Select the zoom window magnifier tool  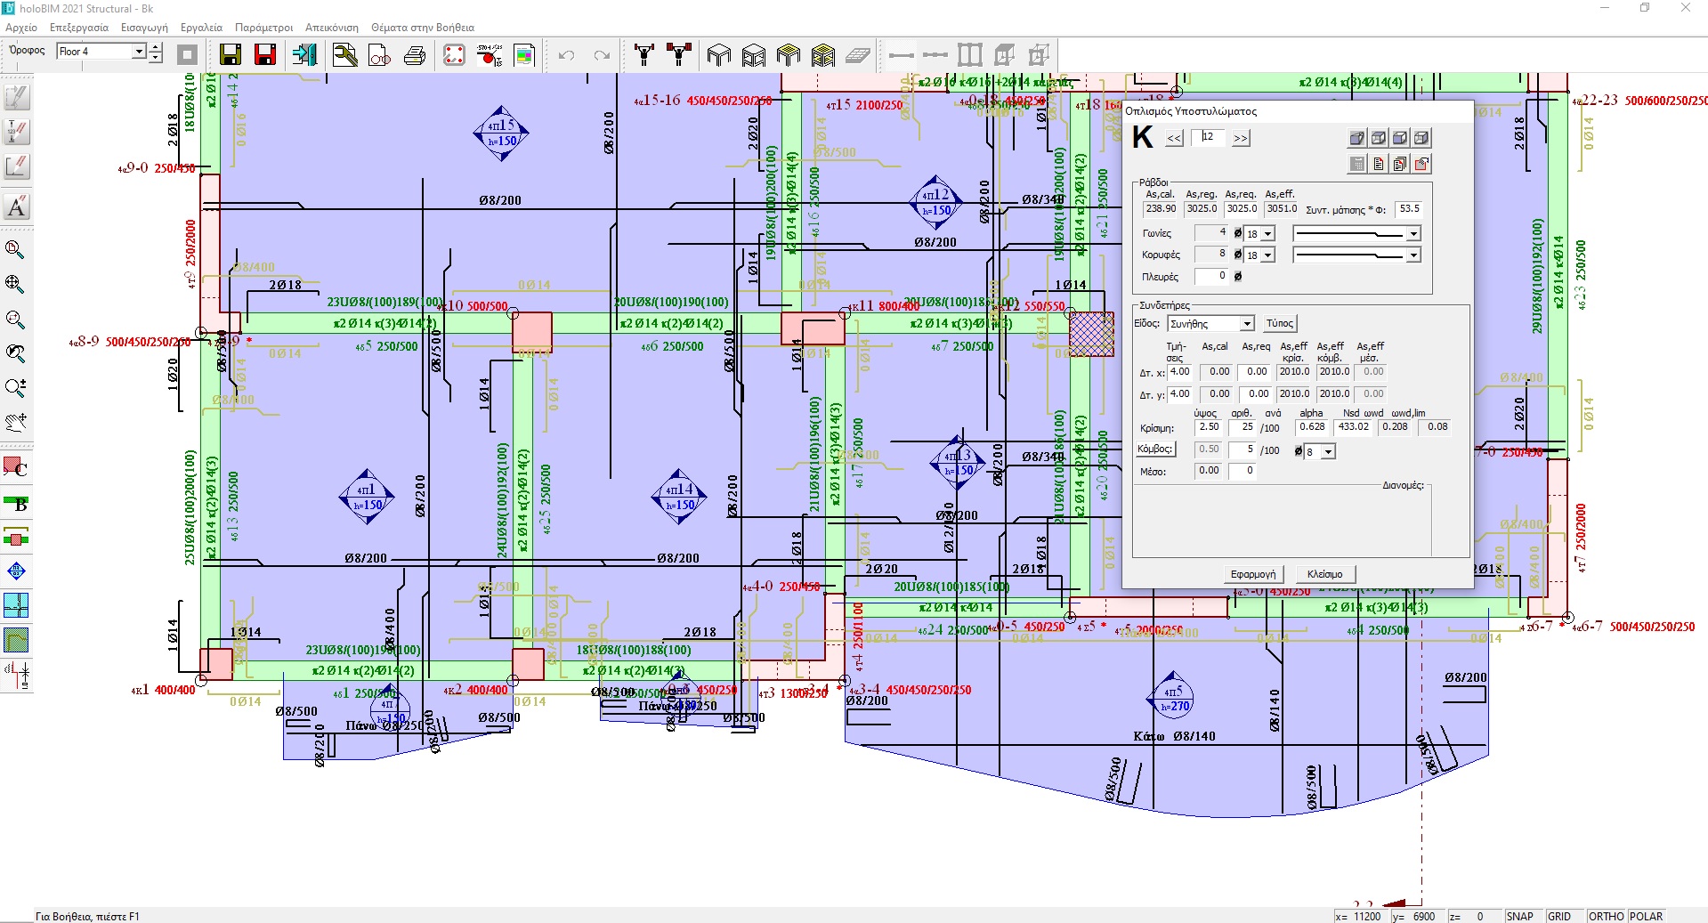(15, 249)
